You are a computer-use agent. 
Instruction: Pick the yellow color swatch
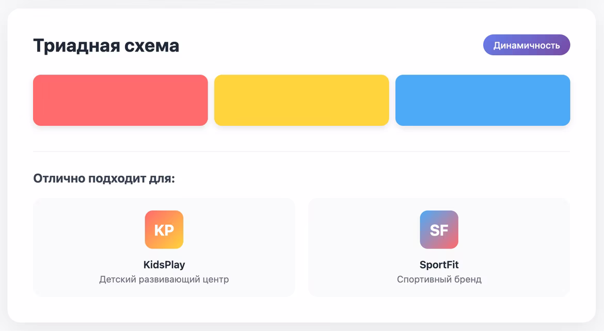pos(301,101)
